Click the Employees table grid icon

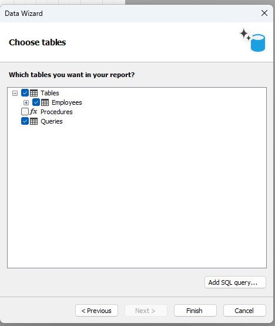point(45,102)
